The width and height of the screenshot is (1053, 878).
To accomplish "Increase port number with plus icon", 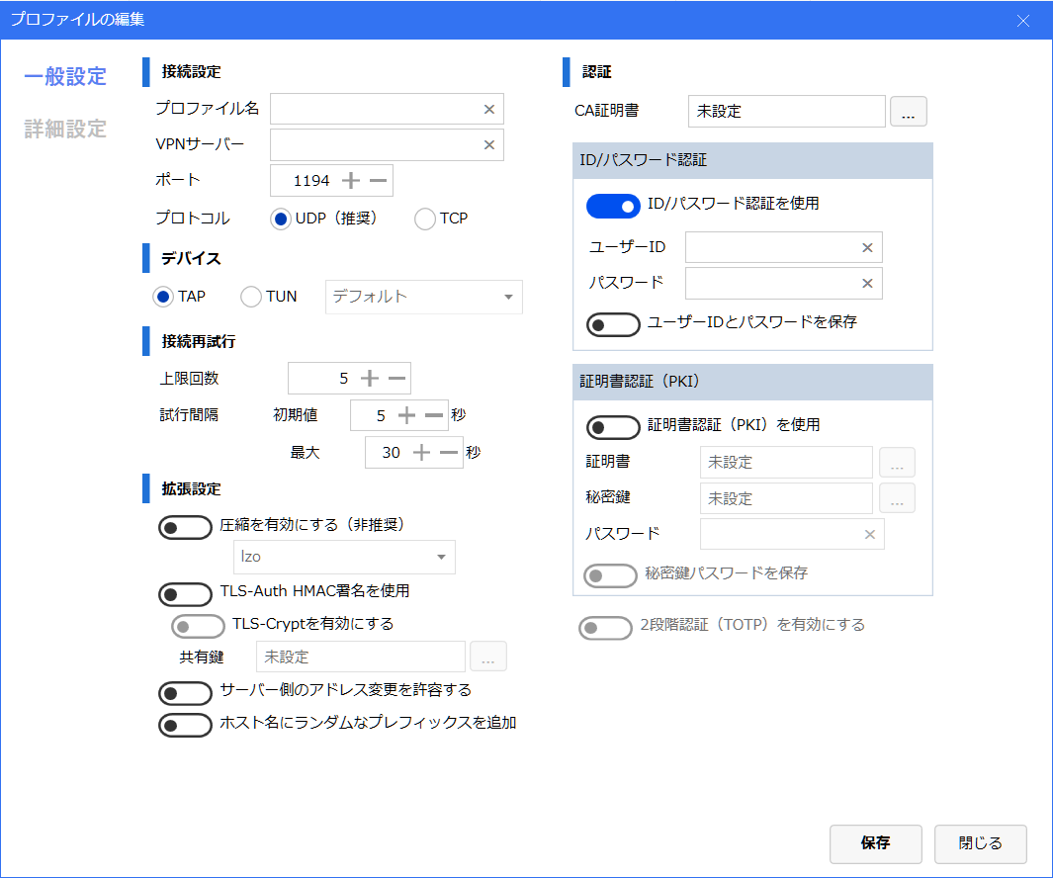I will (351, 181).
